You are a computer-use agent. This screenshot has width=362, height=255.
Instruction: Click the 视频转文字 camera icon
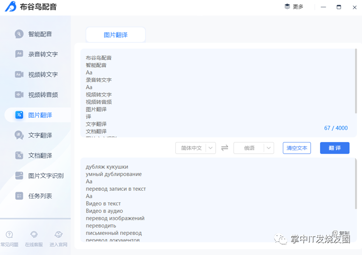pos(19,74)
